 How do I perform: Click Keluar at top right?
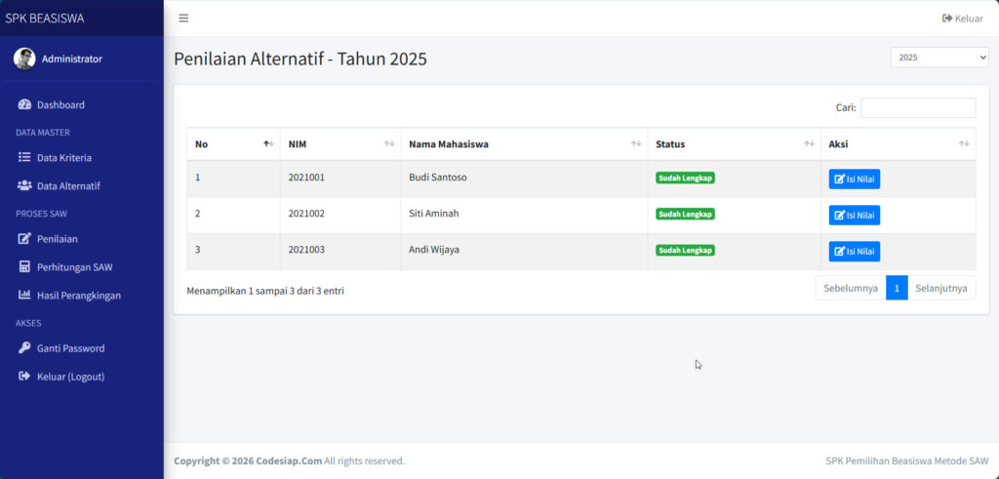tap(962, 19)
